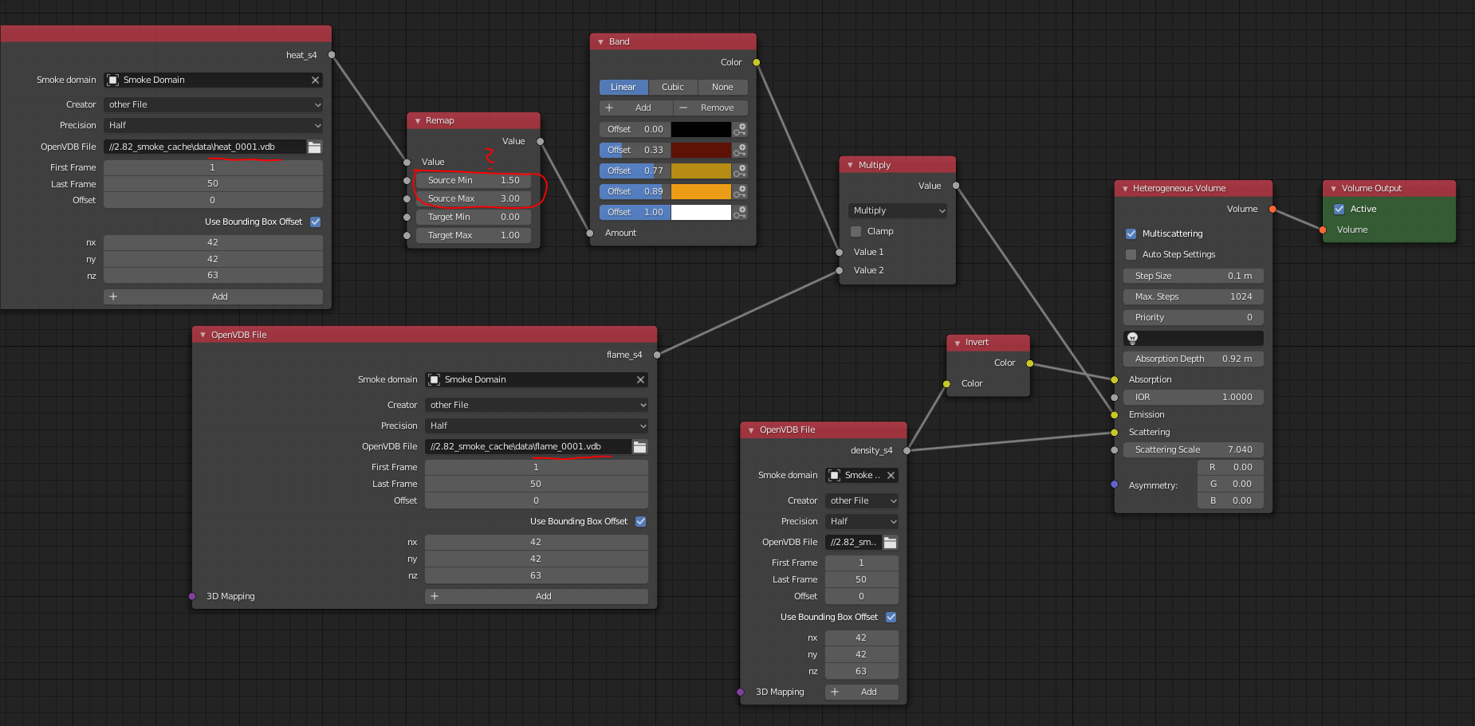Open Precision dropdown in flame_s4 node
This screenshot has width=1475, height=726.
pos(536,426)
